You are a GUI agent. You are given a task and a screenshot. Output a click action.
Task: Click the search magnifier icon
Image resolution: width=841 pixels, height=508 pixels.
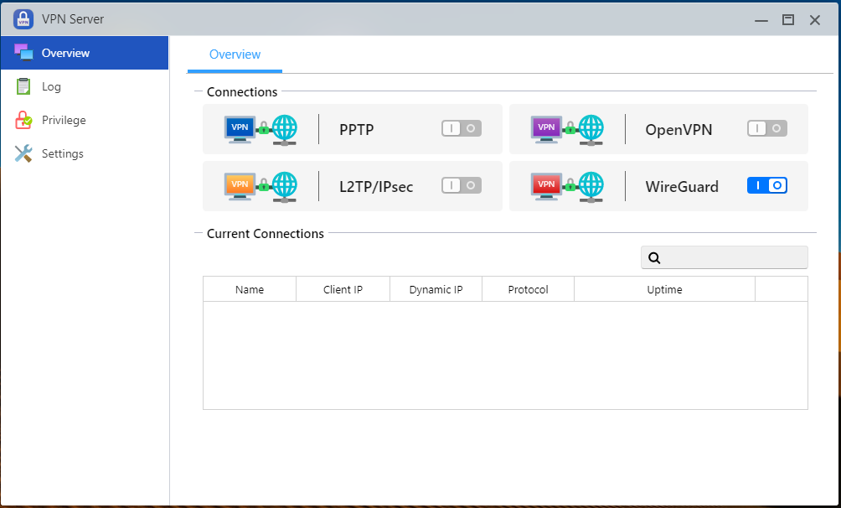pyautogui.click(x=654, y=257)
